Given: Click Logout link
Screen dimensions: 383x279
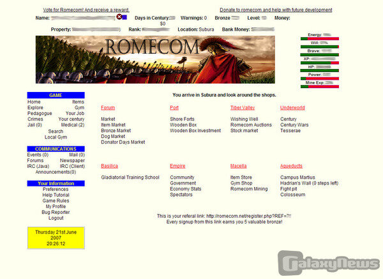Looking at the screenshot, I should [56, 218].
